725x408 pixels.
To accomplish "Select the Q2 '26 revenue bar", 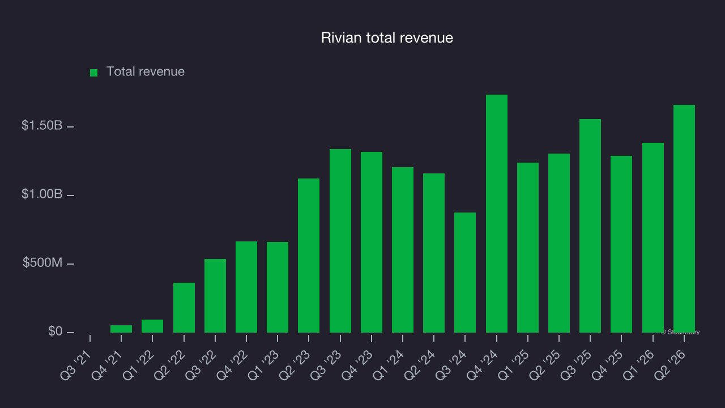I will (x=684, y=219).
